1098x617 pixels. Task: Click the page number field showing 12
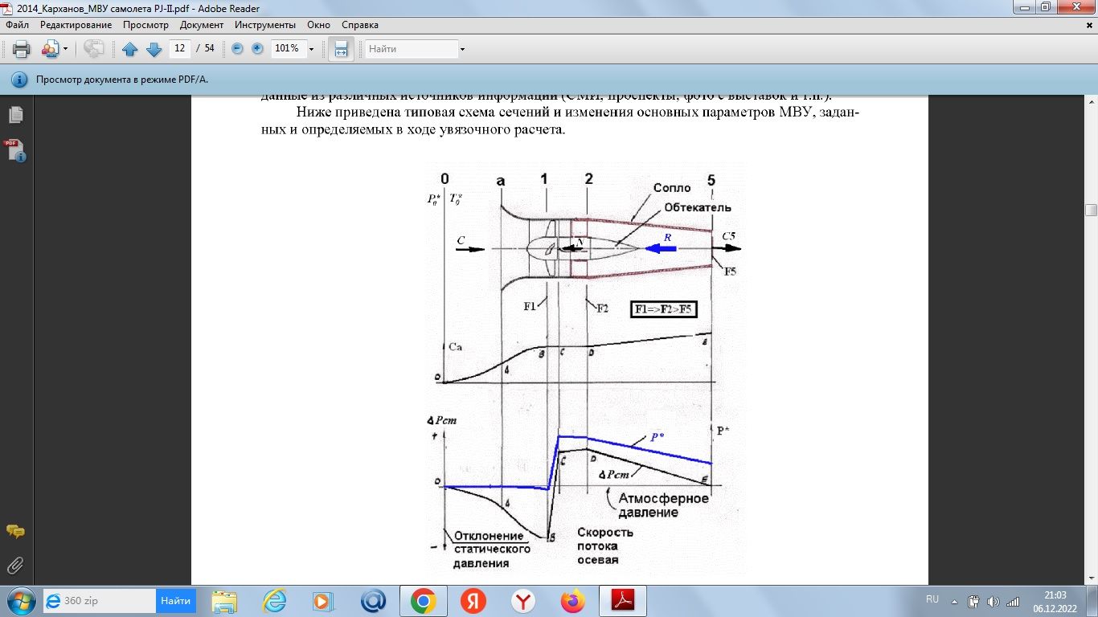point(180,48)
